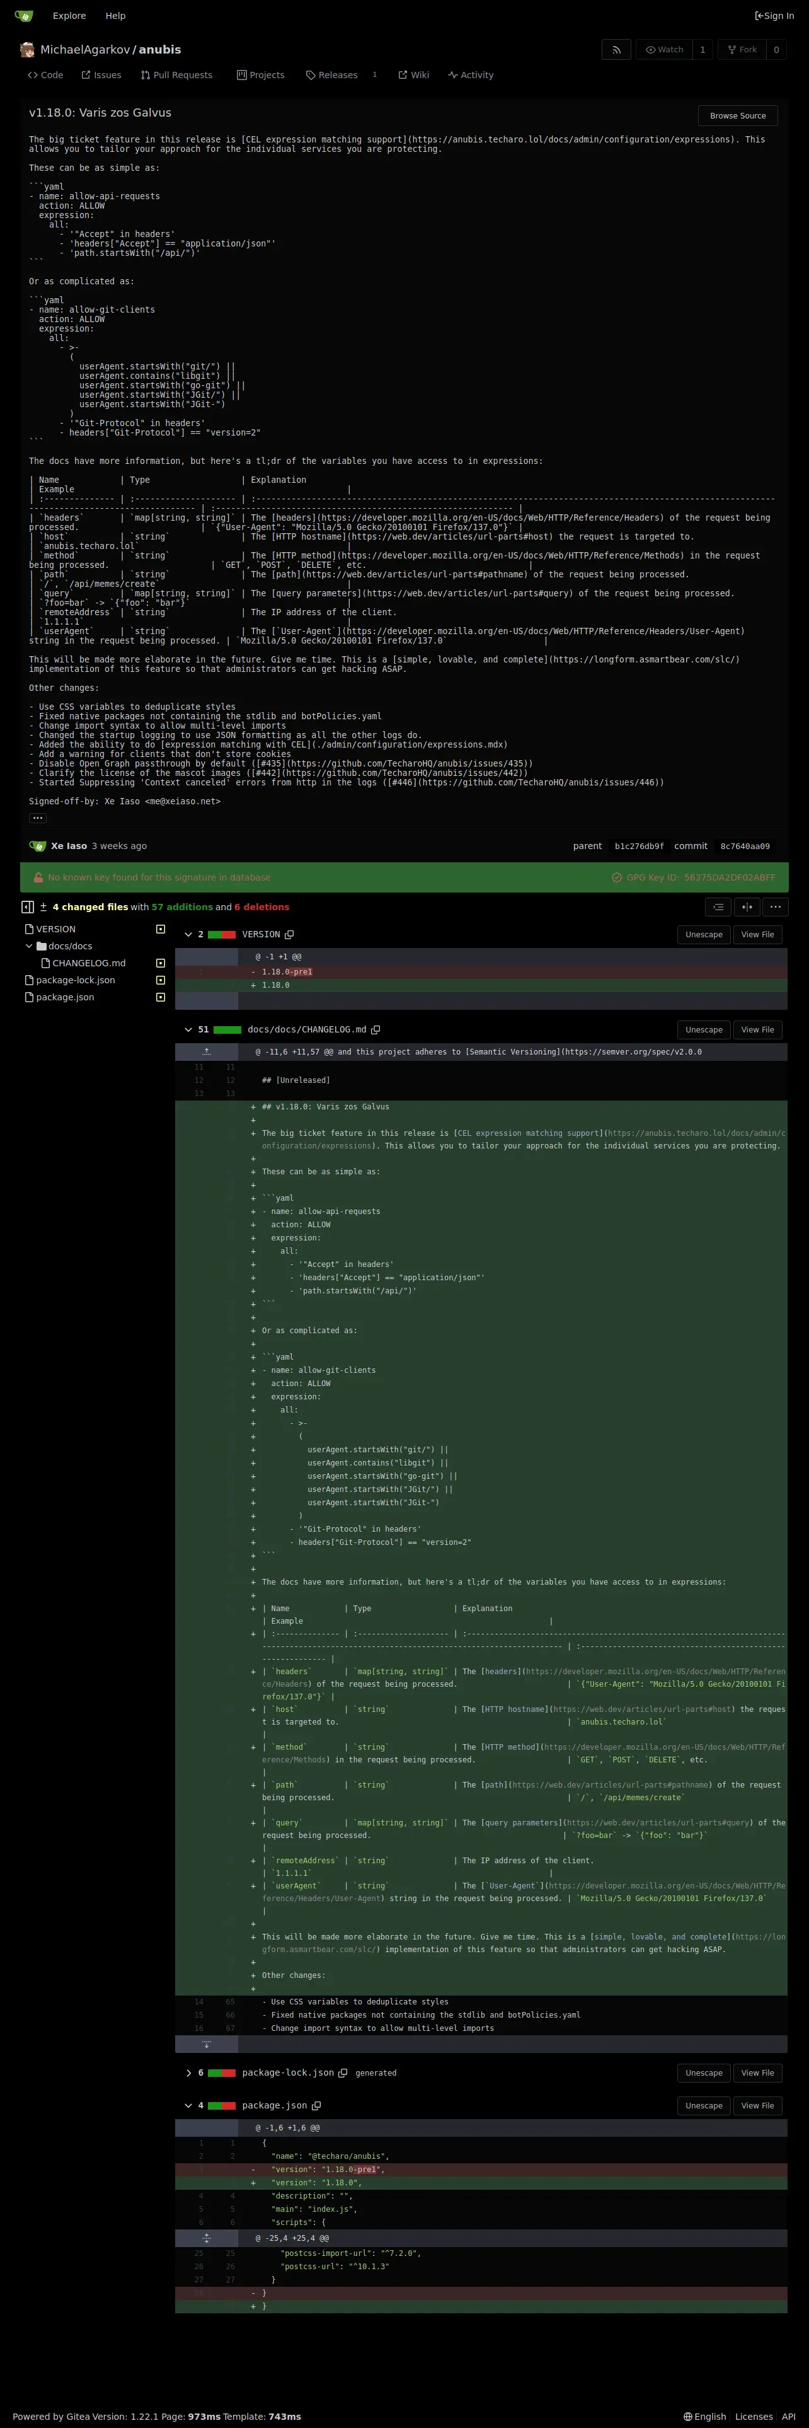
Task: Open parent commit b1c276db9f
Action: [638, 847]
